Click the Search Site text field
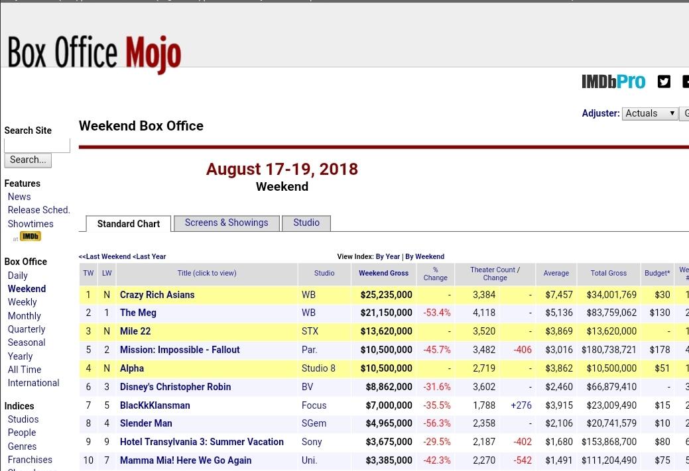Viewport: 689px width, 471px height. (x=37, y=145)
